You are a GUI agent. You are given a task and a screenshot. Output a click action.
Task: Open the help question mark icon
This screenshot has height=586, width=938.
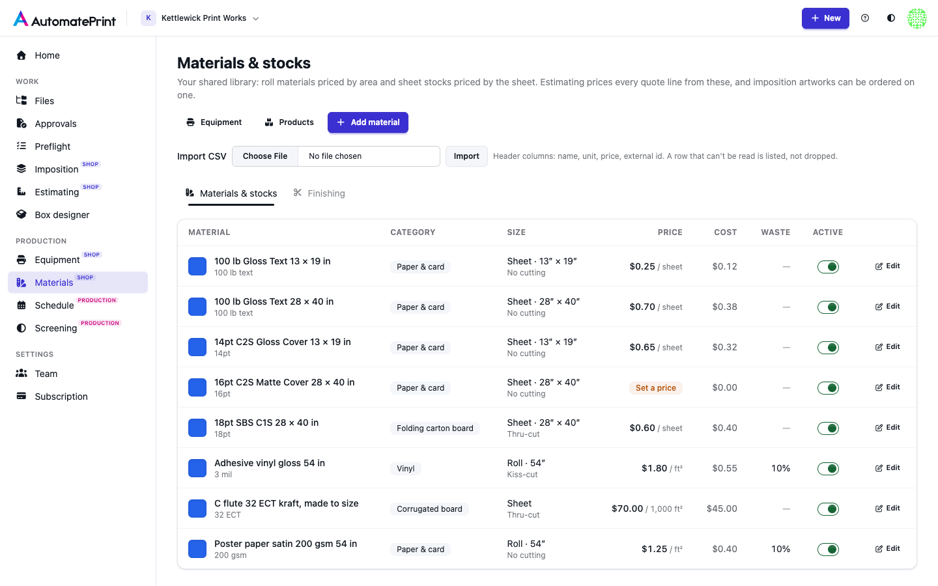[865, 18]
